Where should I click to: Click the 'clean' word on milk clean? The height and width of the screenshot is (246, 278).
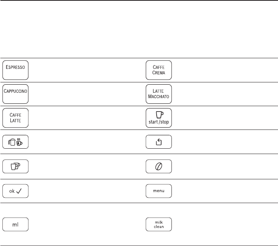pos(159,226)
